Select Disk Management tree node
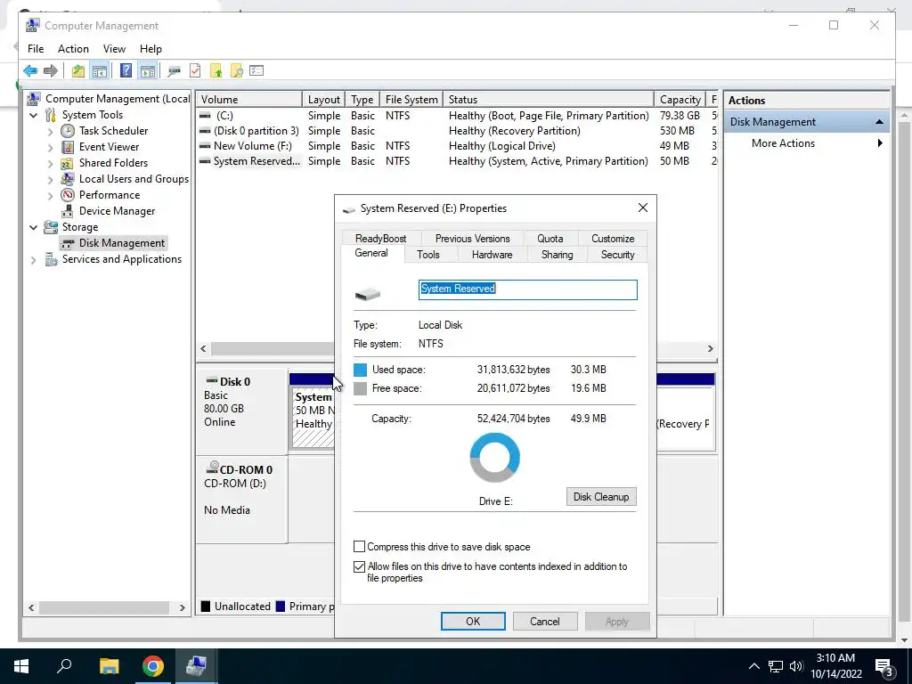 [121, 243]
